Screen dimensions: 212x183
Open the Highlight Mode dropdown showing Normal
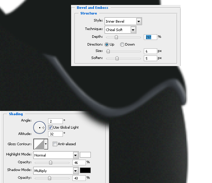[x=56, y=155]
